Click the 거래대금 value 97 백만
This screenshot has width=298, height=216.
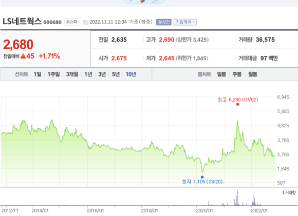[269, 58]
